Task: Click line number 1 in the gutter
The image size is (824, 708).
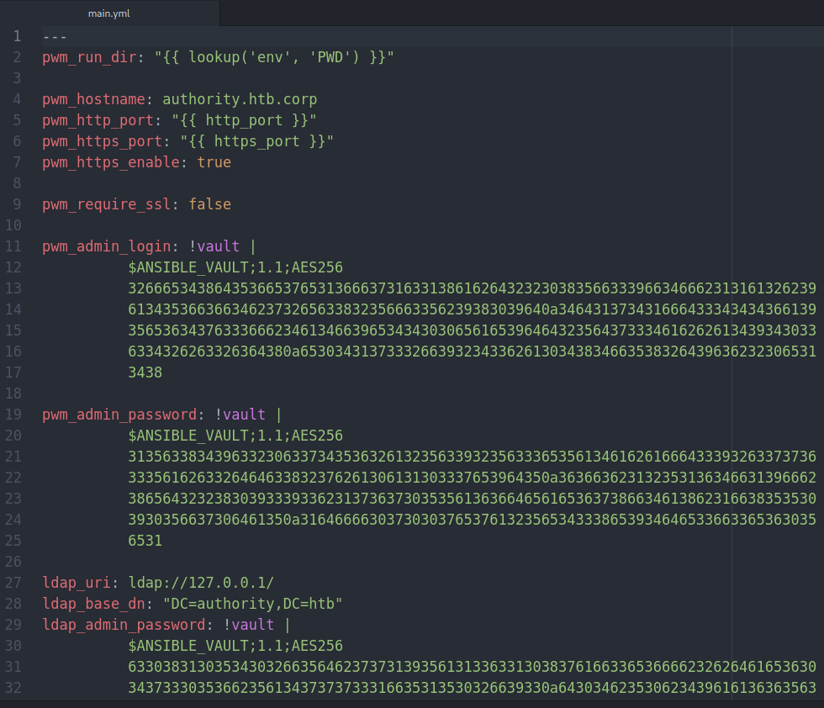Action: point(17,37)
